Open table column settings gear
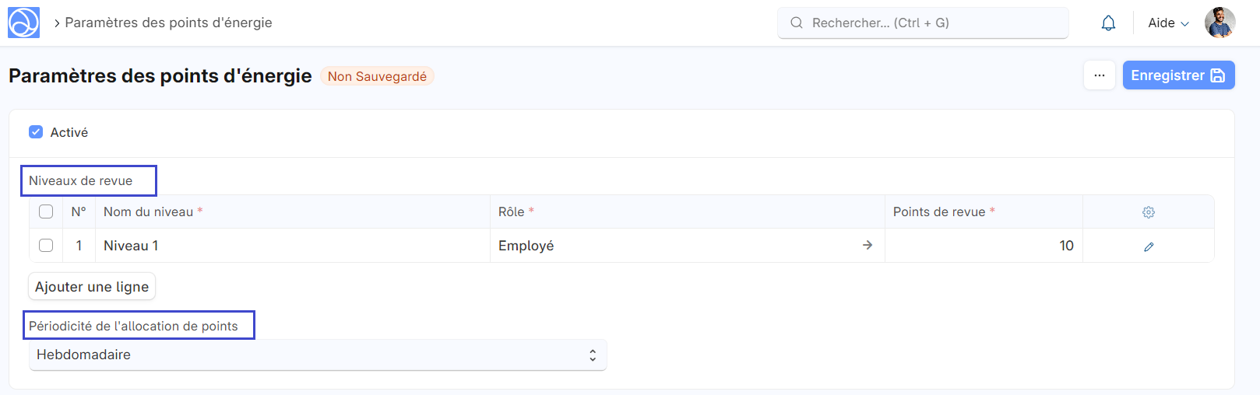This screenshot has height=395, width=1260. pyautogui.click(x=1149, y=212)
